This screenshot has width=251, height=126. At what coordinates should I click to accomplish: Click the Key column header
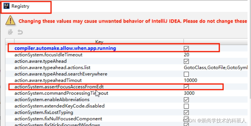click(x=99, y=41)
